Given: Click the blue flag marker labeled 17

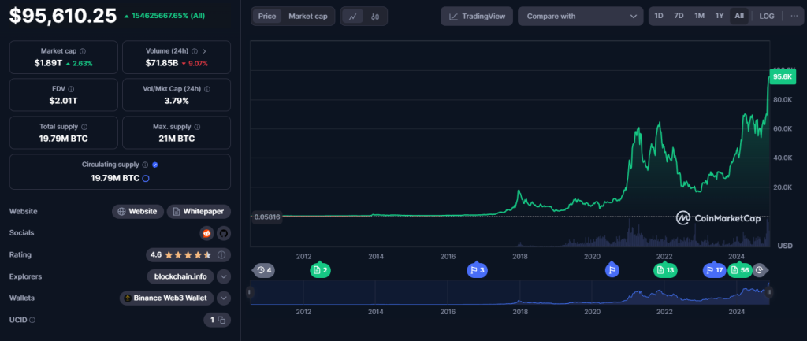Looking at the screenshot, I should click(x=714, y=269).
